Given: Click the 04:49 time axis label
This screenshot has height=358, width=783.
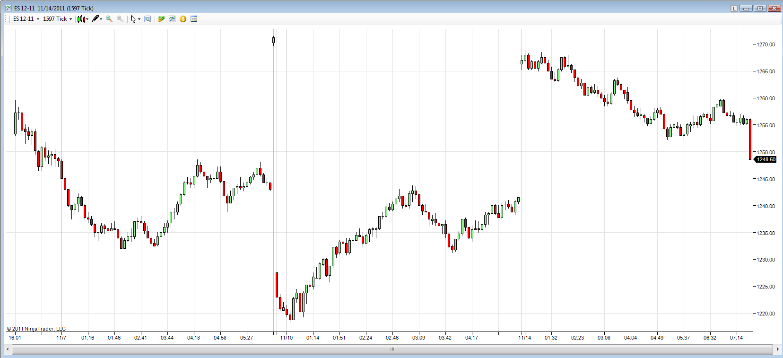Looking at the screenshot, I should pos(657,338).
